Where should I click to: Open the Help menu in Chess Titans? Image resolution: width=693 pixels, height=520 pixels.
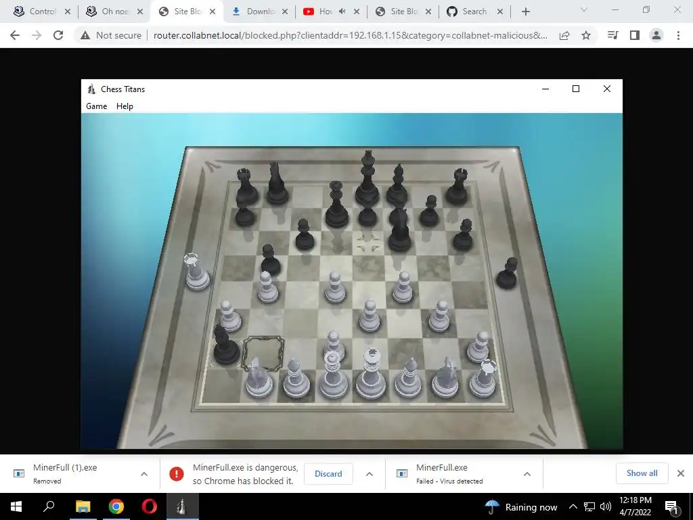pyautogui.click(x=125, y=106)
